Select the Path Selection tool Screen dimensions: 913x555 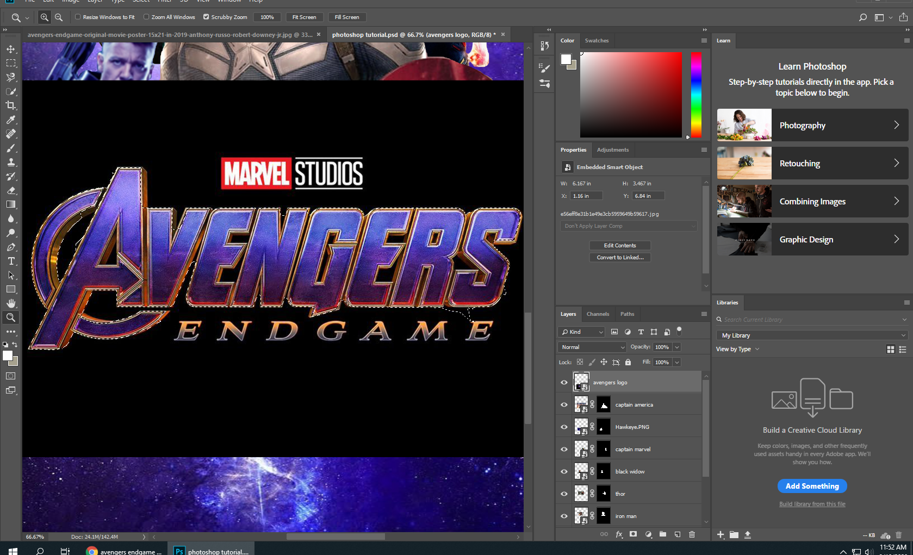click(11, 275)
